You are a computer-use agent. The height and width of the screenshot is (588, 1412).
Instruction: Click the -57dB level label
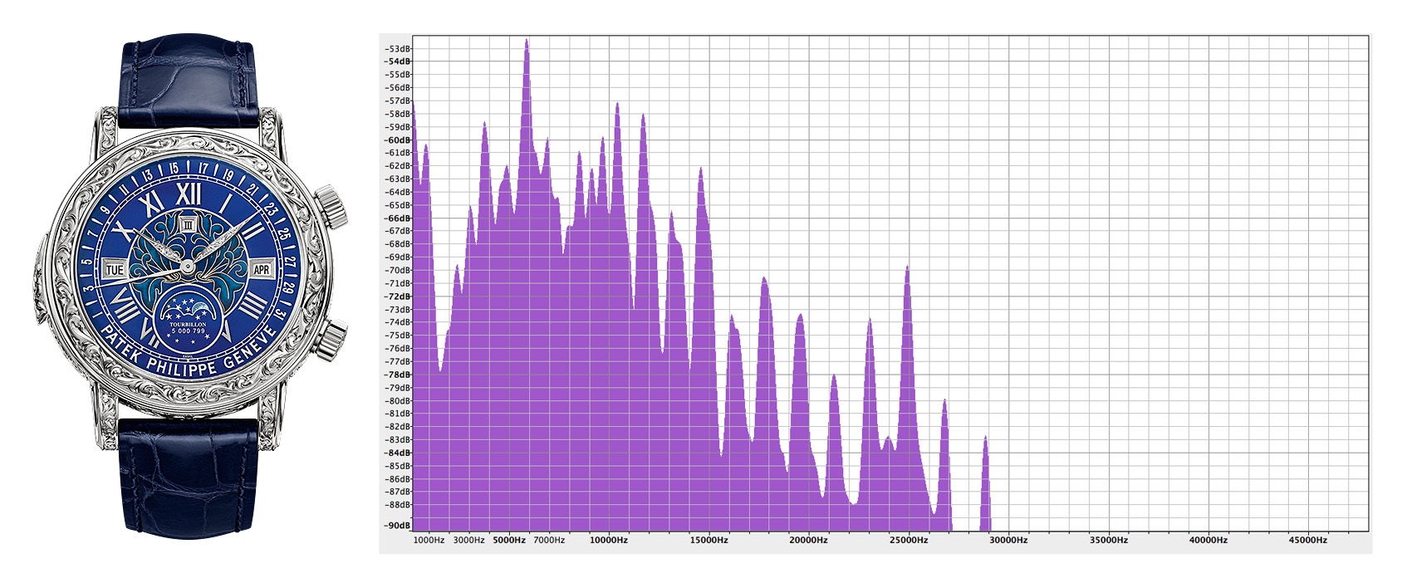coord(398,100)
